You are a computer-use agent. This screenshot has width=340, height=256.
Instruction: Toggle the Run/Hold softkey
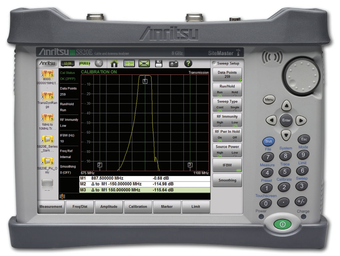coord(227,89)
